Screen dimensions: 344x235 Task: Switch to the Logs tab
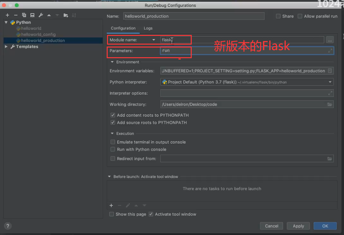tap(148, 28)
